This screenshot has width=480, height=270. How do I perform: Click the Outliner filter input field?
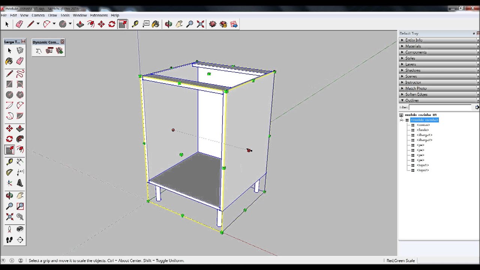(x=440, y=107)
